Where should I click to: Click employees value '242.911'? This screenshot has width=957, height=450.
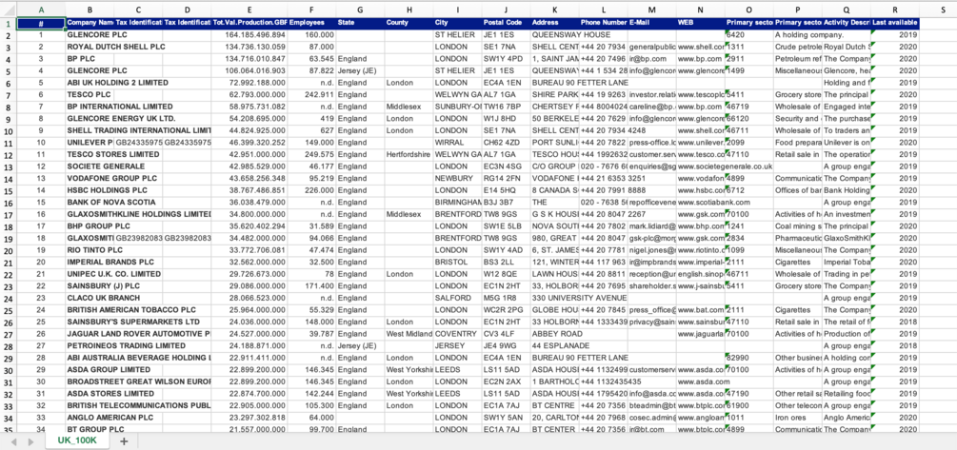[x=310, y=94]
